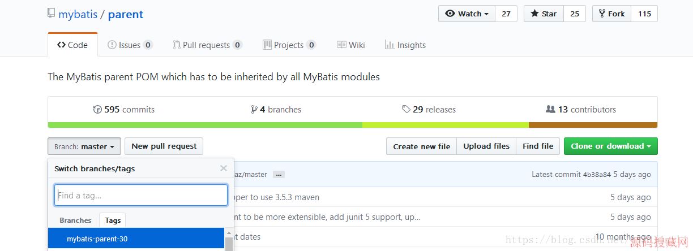Expand the Clone or download menu
This screenshot has height=251, width=693.
click(610, 146)
